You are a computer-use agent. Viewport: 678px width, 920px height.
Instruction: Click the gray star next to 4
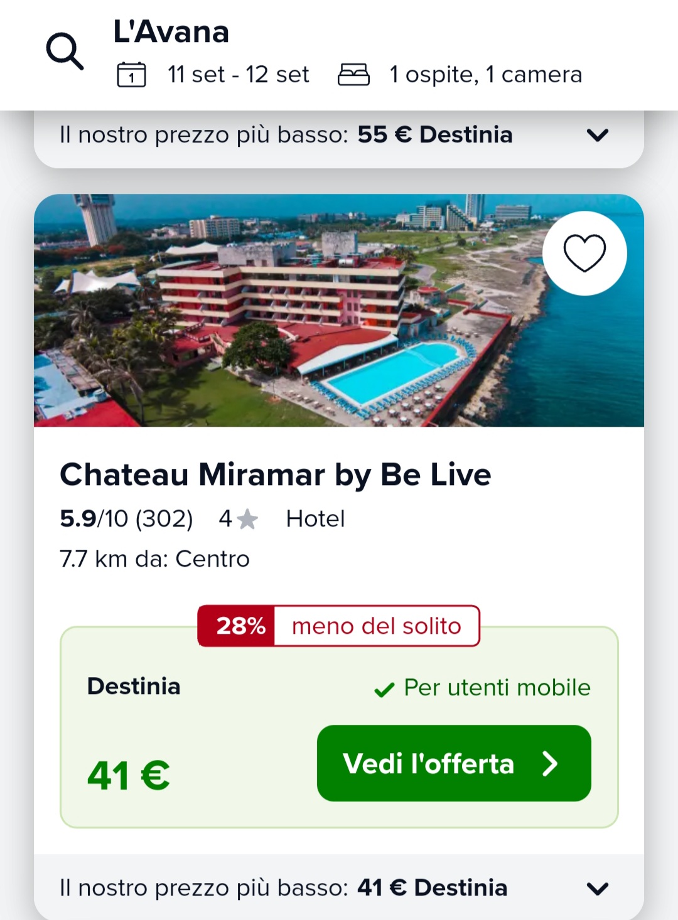coord(248,520)
